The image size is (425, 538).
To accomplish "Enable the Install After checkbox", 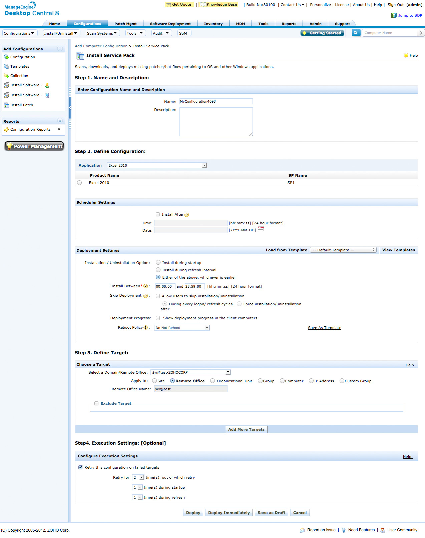I will (158, 214).
